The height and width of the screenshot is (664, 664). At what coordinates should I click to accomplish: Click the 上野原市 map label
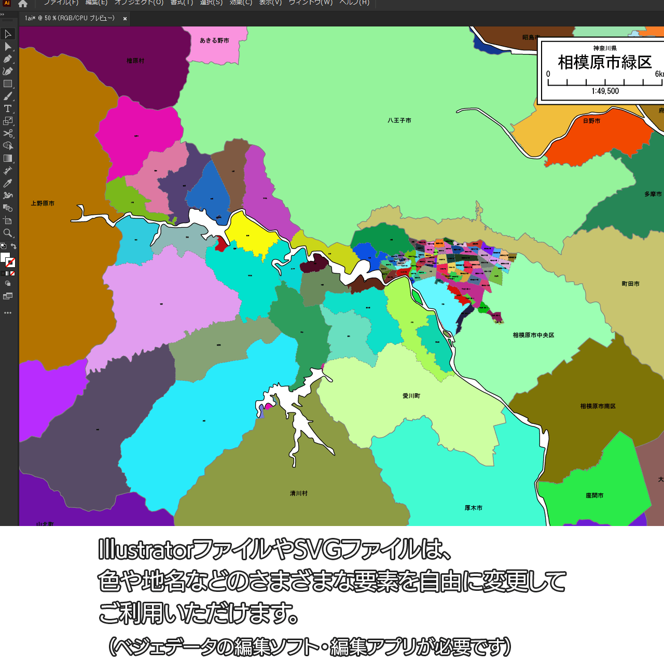coord(43,203)
